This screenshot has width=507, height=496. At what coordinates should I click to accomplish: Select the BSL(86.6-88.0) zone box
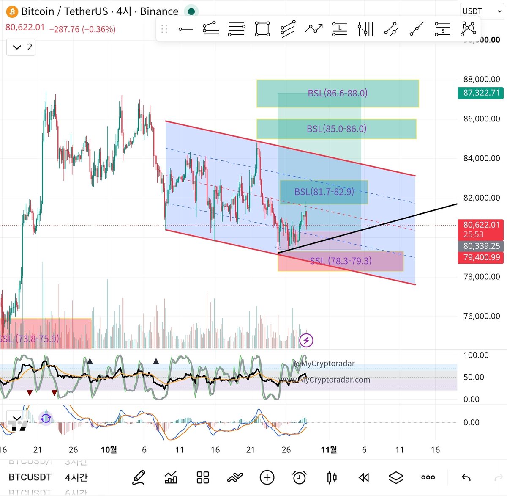pos(338,93)
